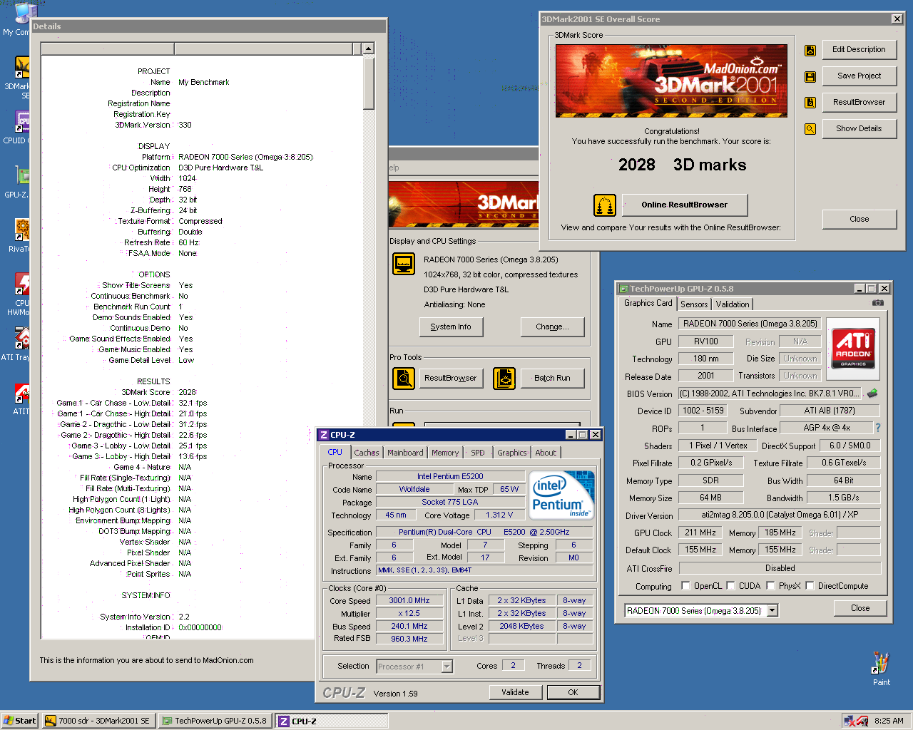
Task: Enable the CUDA checkbox
Action: (x=730, y=586)
